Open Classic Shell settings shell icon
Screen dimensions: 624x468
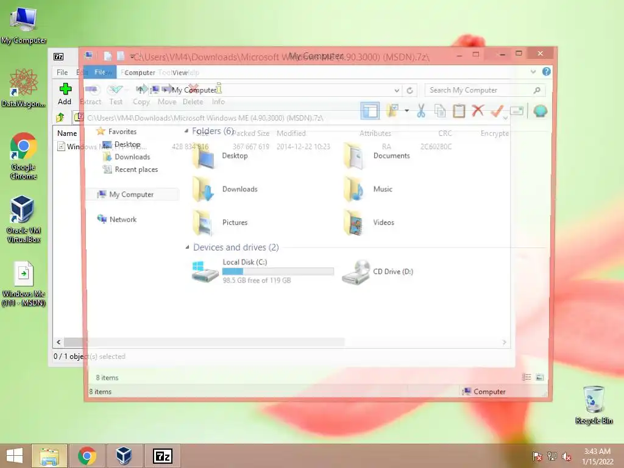[540, 111]
